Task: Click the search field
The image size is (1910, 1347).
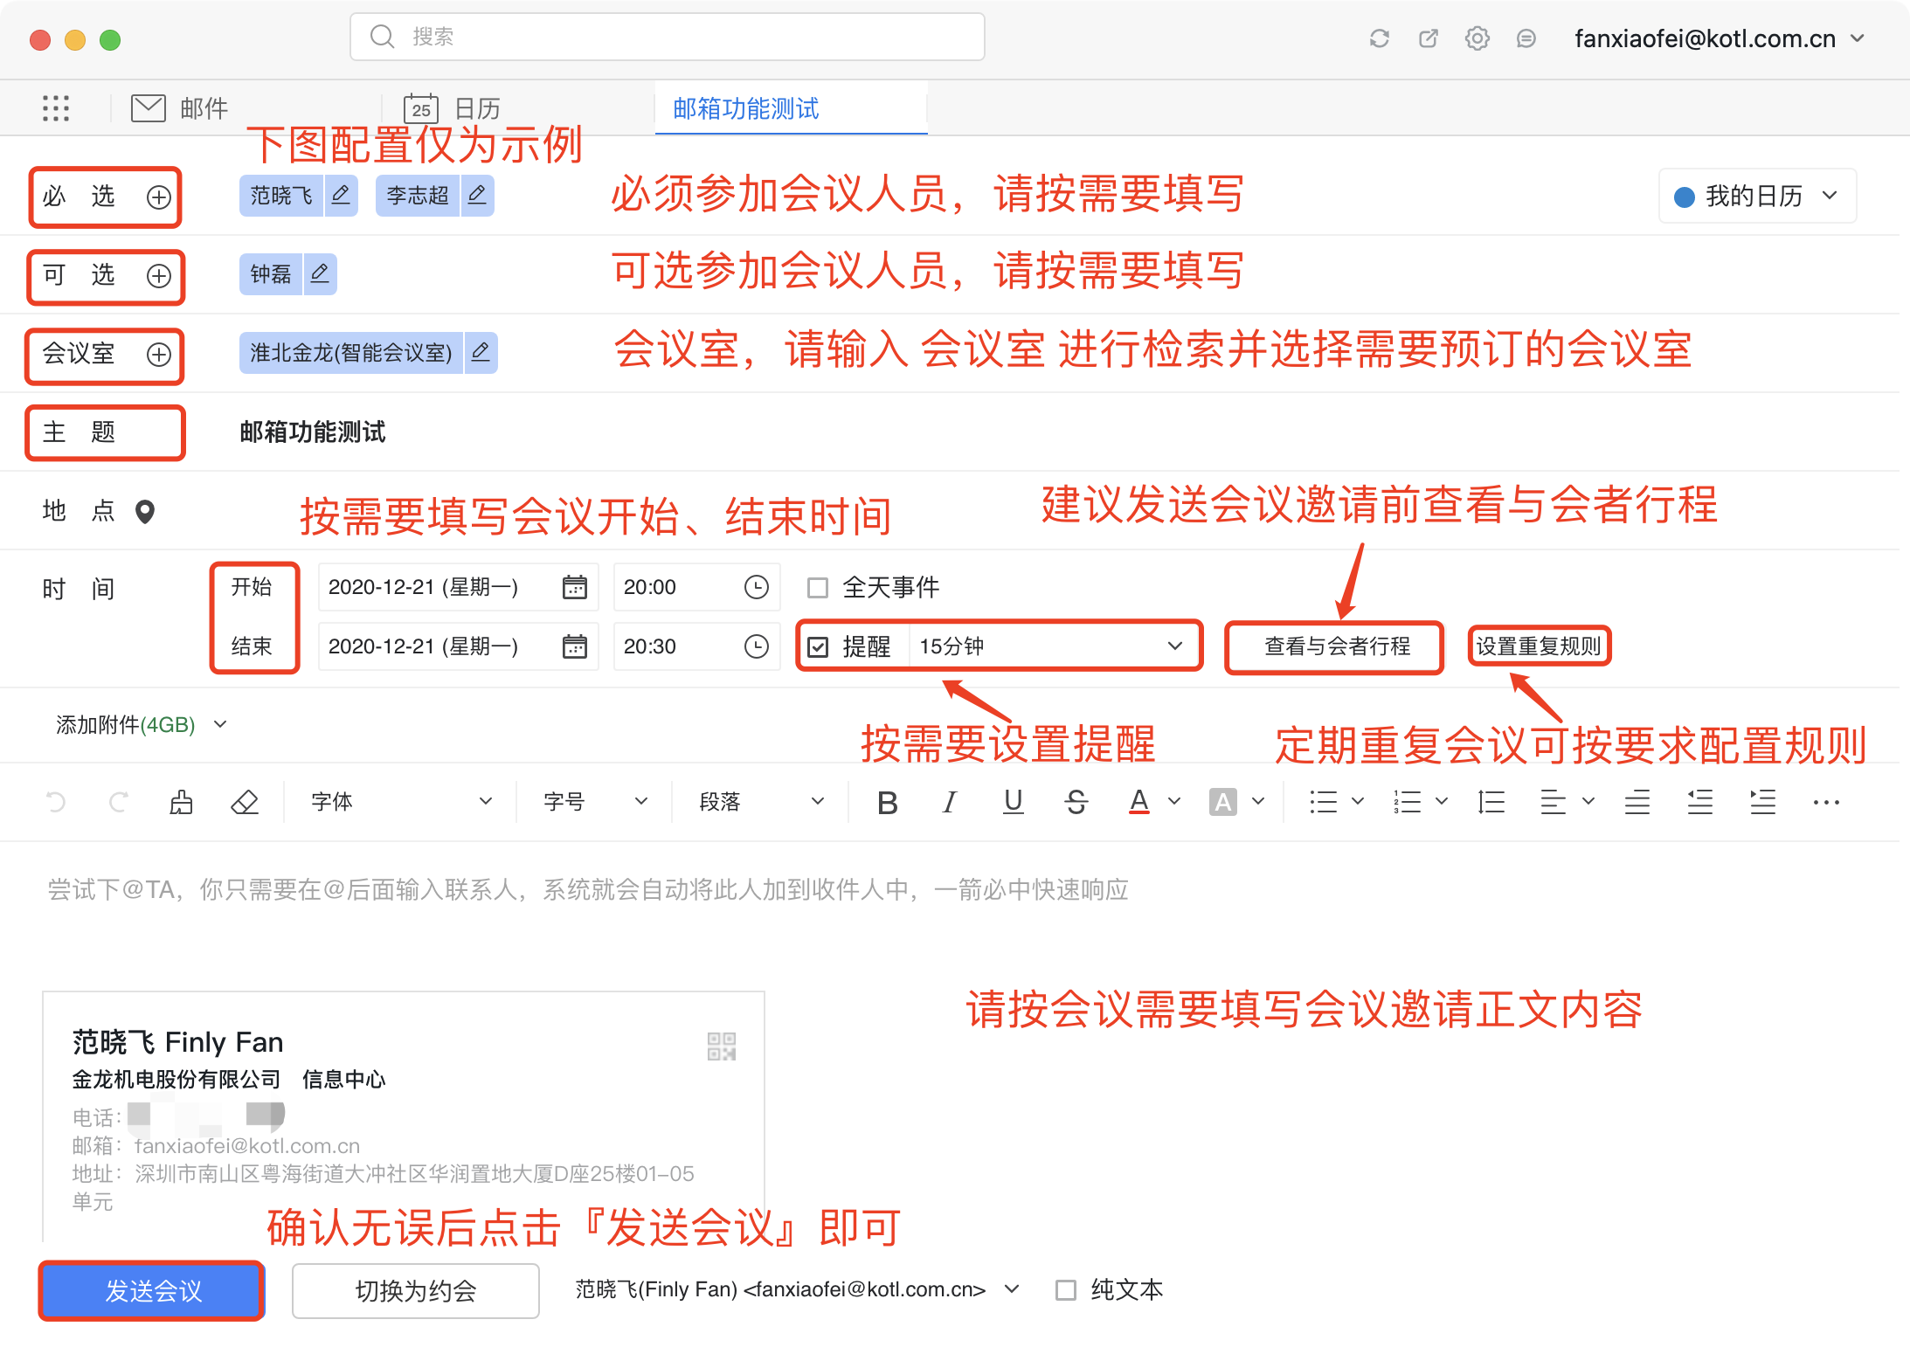Action: tap(668, 37)
